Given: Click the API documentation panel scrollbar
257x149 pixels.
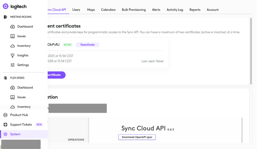Looking at the screenshot, I should (x=242, y=130).
